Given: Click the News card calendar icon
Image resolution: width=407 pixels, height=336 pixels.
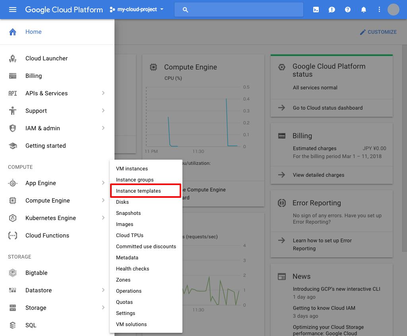Looking at the screenshot, I should (x=282, y=276).
